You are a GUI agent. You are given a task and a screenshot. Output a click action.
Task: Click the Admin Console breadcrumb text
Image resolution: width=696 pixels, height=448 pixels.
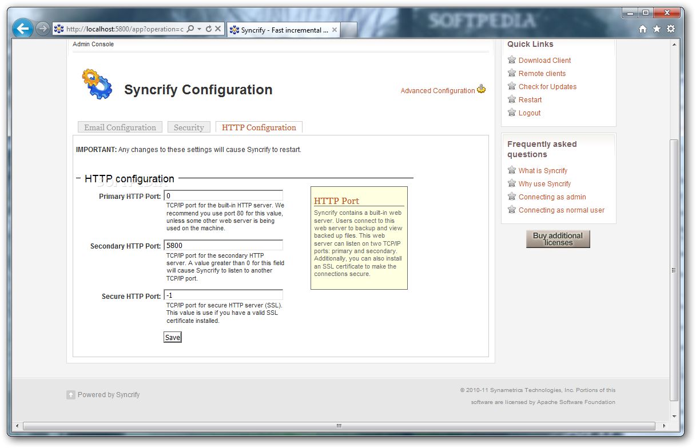tap(93, 44)
